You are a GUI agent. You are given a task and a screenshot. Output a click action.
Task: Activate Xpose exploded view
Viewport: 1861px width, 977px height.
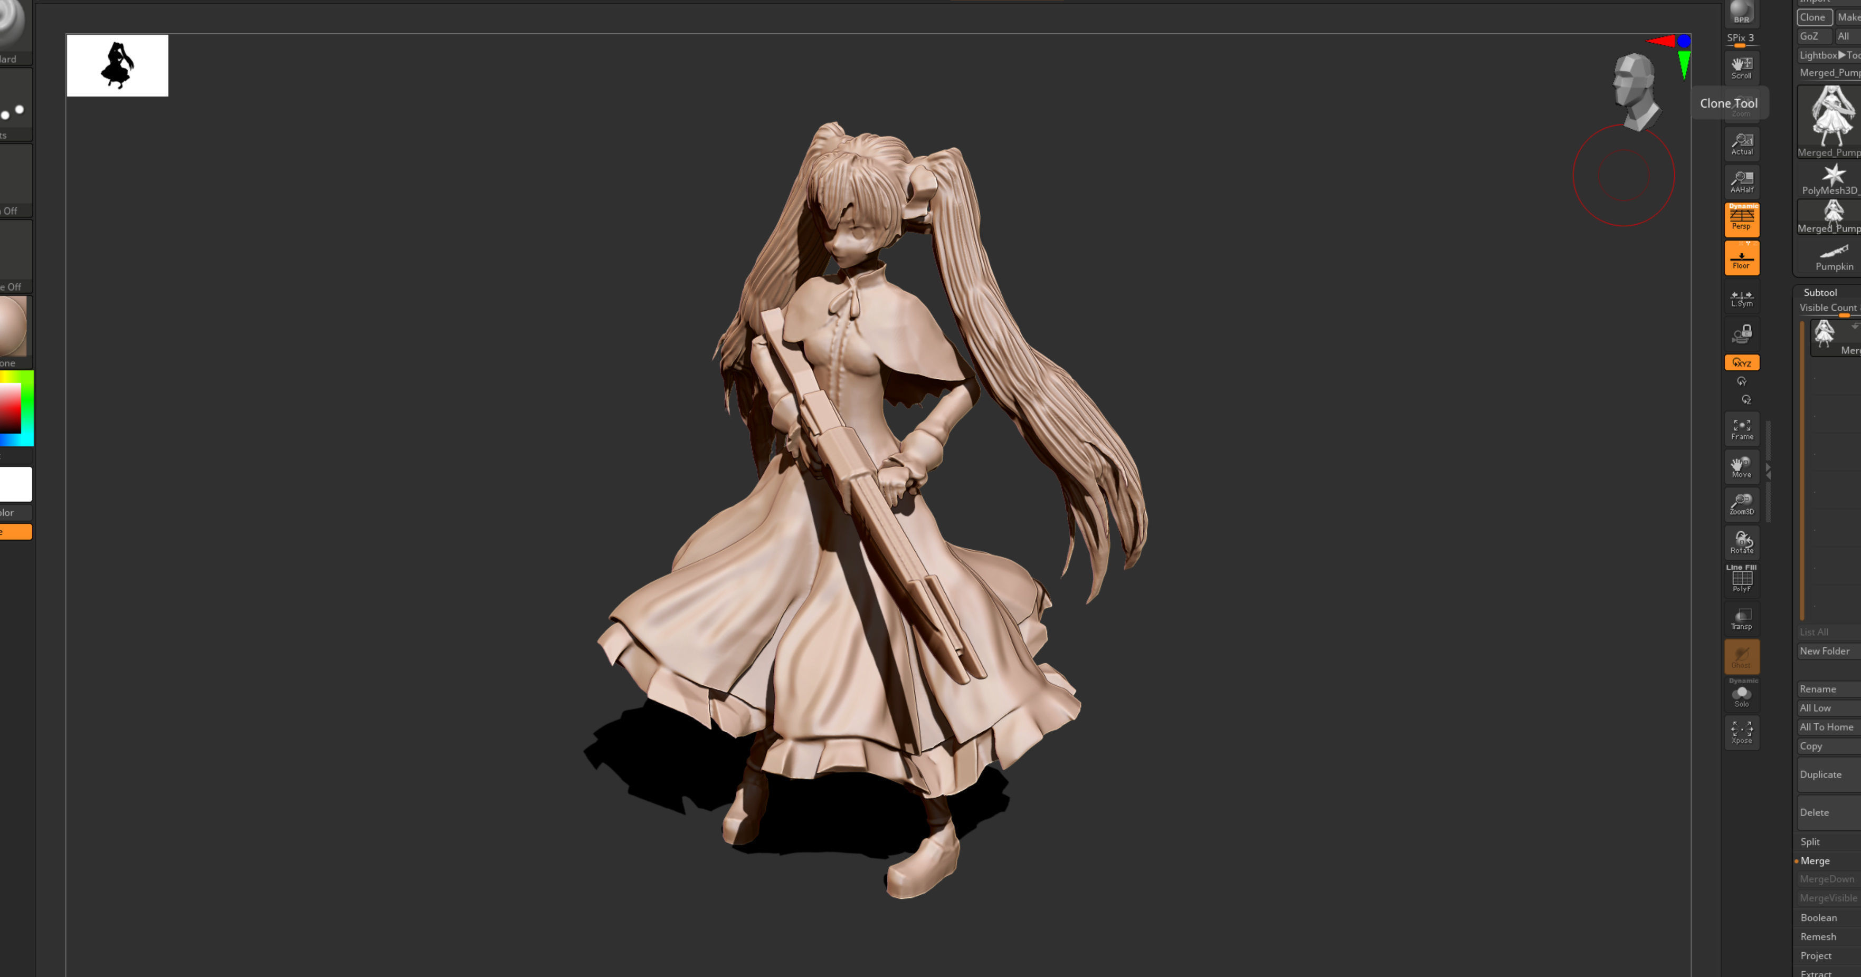1742,733
